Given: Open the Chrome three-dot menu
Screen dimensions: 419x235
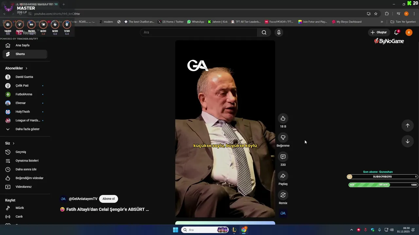Looking at the screenshot, I should [x=414, y=14].
